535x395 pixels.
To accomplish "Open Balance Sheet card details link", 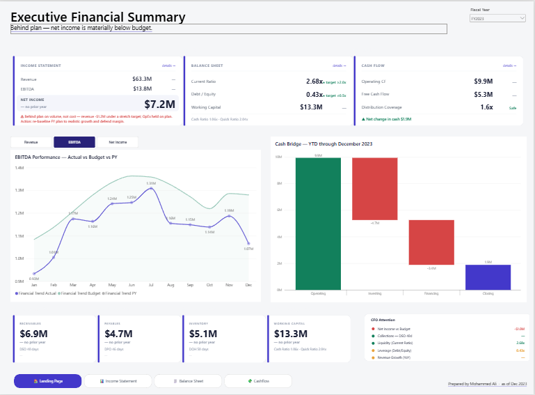I will (339, 65).
